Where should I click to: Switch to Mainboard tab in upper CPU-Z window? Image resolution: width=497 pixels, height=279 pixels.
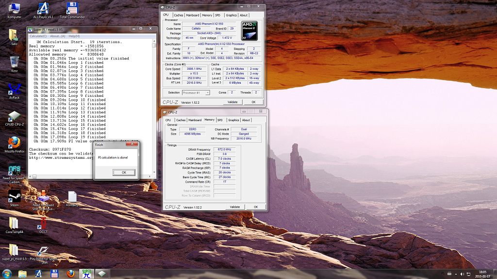[193, 15]
